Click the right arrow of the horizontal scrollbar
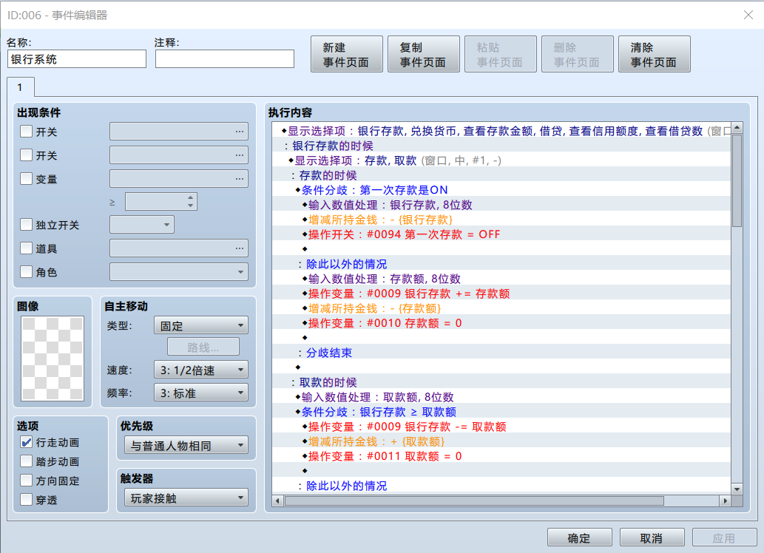 [726, 501]
